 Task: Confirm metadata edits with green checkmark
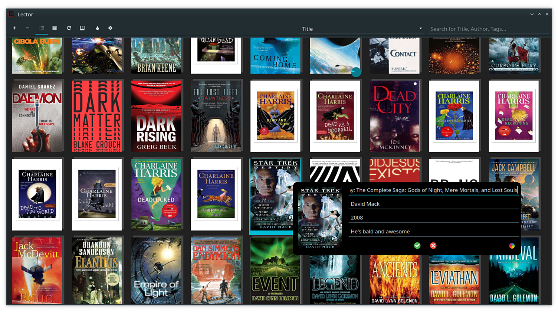tap(417, 246)
